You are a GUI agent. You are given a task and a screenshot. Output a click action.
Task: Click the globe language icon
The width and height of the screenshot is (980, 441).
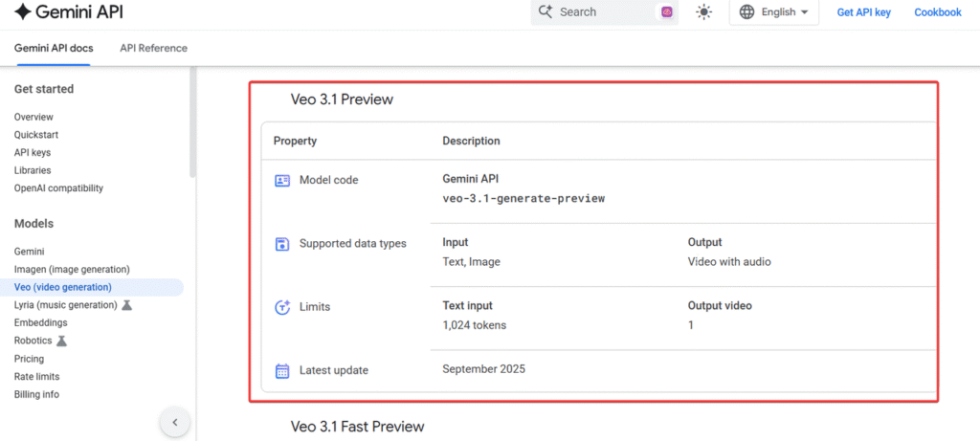pyautogui.click(x=747, y=12)
